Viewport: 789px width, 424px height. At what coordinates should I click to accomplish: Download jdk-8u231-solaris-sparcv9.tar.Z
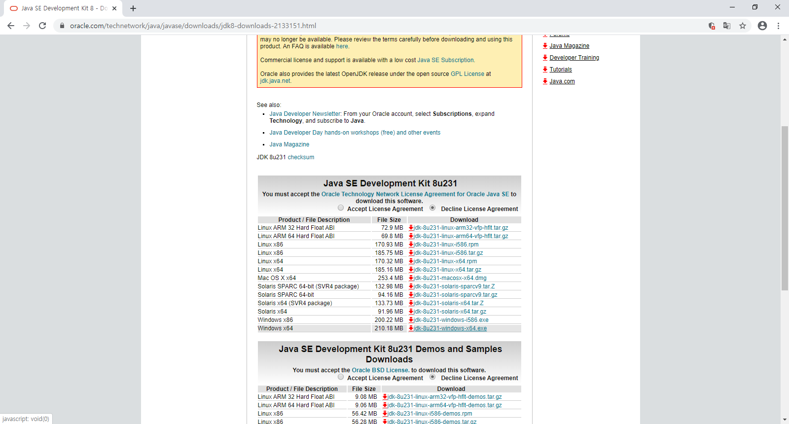[455, 286]
